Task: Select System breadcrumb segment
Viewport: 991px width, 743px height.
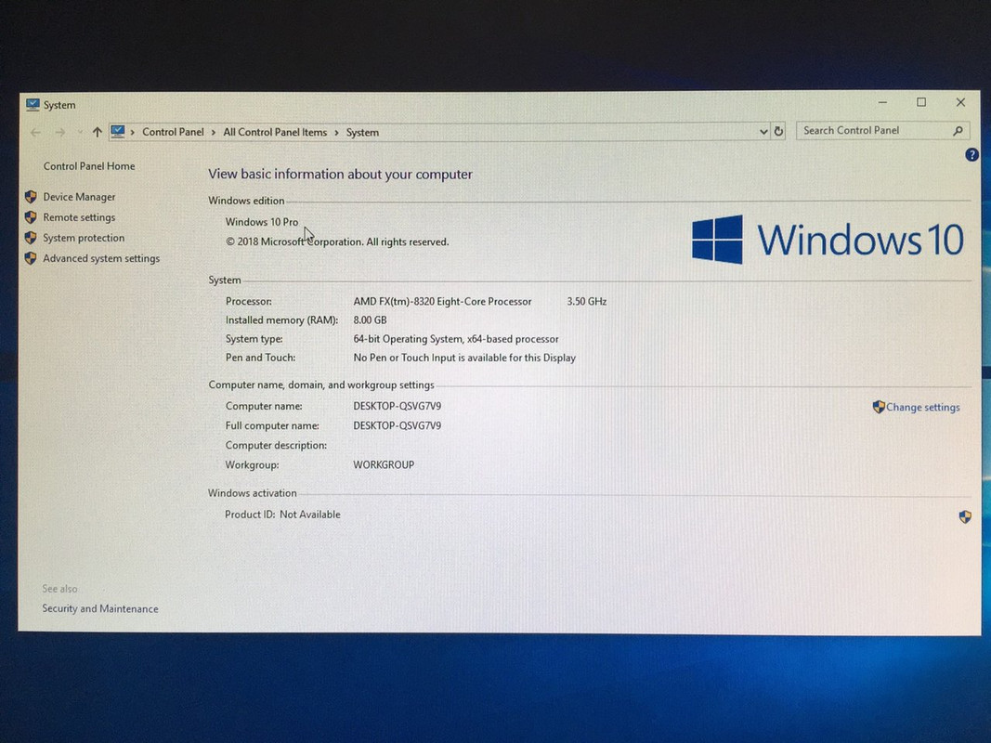Action: pos(362,133)
